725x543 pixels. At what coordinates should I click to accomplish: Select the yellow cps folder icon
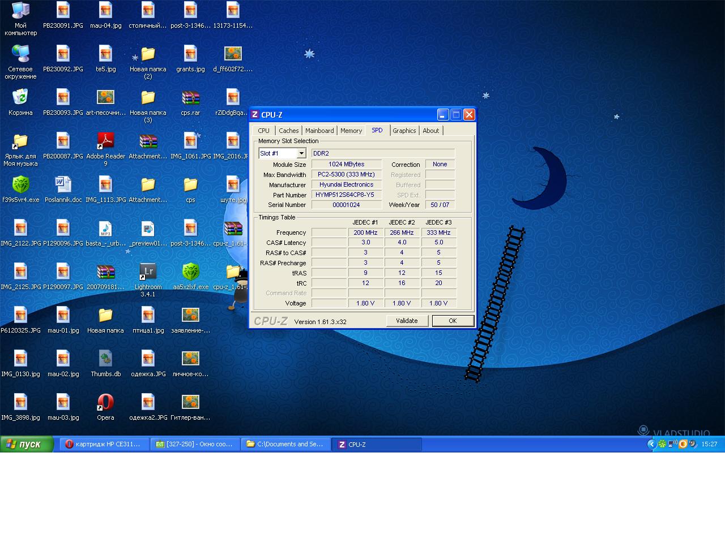tap(190, 184)
